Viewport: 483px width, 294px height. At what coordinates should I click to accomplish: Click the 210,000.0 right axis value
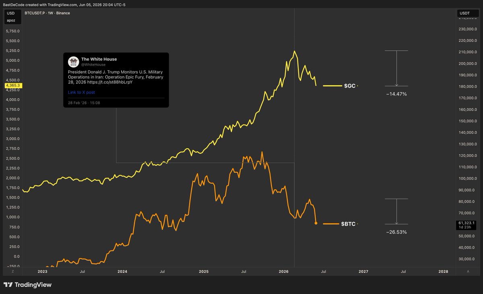[x=467, y=52]
